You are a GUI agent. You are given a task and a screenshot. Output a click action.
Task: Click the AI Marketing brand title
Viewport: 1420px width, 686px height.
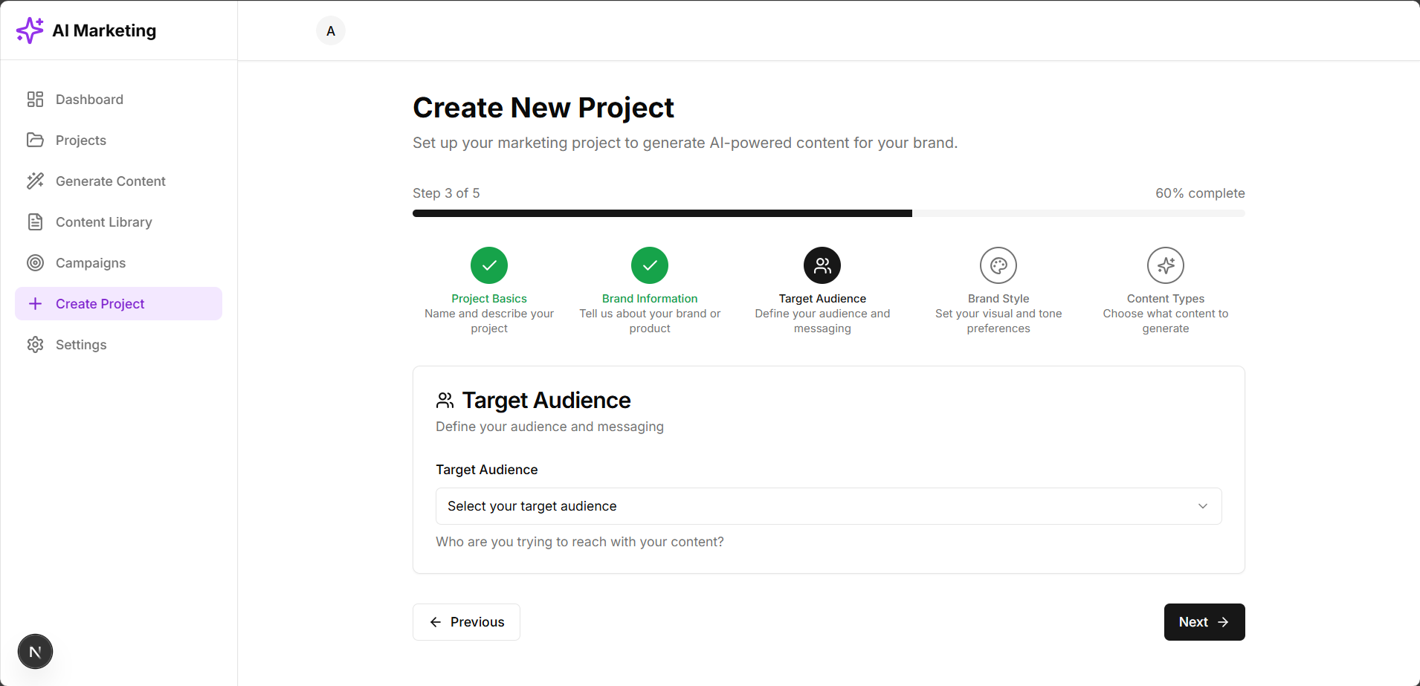click(104, 30)
